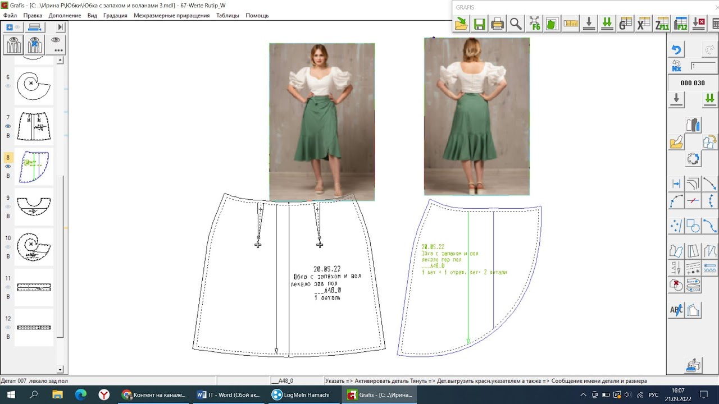Toggle visibility eye for part 7
Image resolution: width=719 pixels, height=404 pixels.
tap(8, 126)
